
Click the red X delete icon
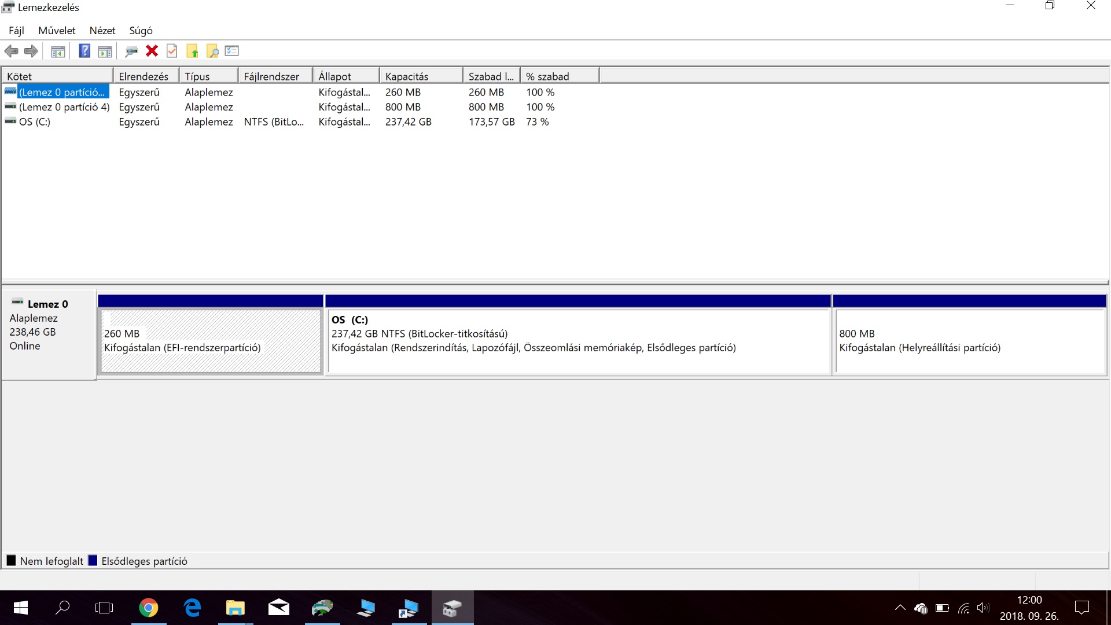click(x=152, y=51)
